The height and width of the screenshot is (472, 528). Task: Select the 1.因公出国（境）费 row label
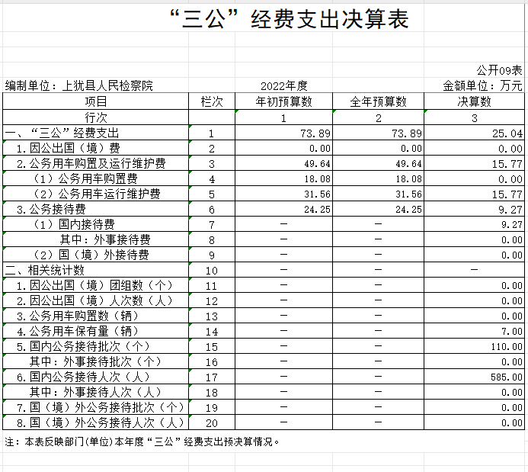[x=69, y=148]
